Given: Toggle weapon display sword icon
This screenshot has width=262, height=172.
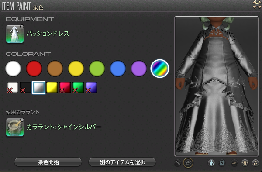Looking at the screenshot, I should (177, 163).
